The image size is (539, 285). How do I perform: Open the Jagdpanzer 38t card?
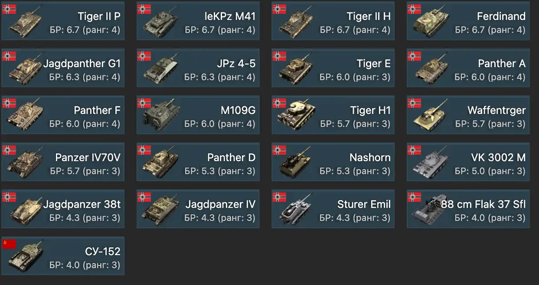click(x=63, y=209)
